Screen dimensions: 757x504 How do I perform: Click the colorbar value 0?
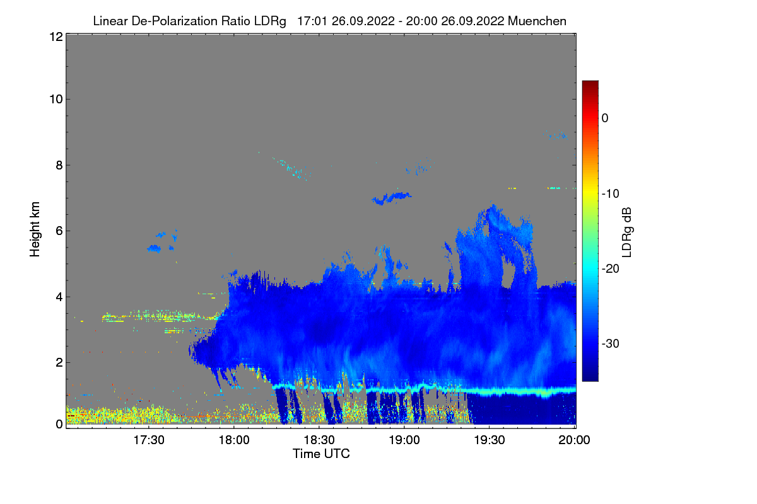click(x=605, y=118)
